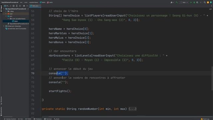Open the Main run configuration dropdown
This screenshot has width=213, height=120.
(x=184, y=2)
